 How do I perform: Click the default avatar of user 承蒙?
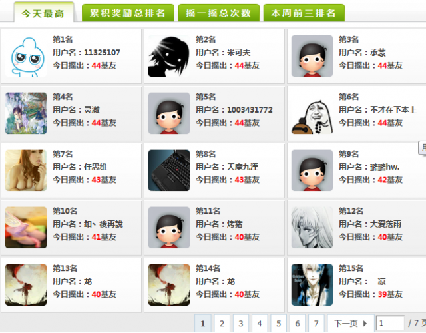[x=312, y=56]
